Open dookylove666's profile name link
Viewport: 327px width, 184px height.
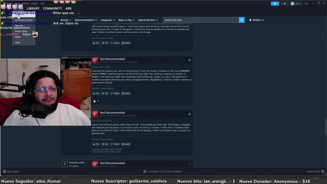[77, 163]
